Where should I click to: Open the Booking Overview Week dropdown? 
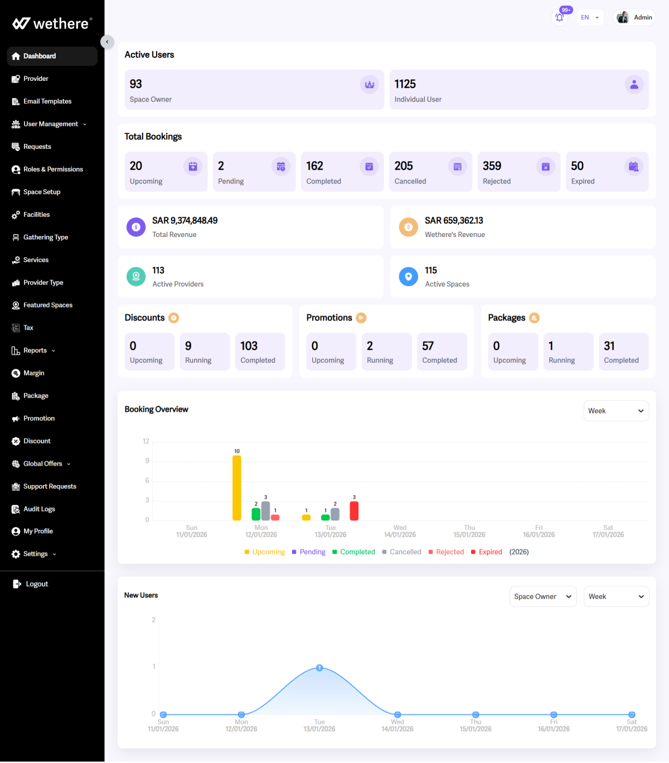(x=615, y=411)
